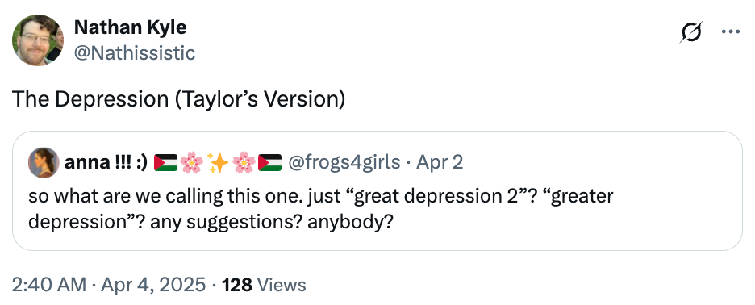Viewport: 755px width, 305px height.
Task: Click the Grok slashed-circle icon
Action: coord(691,31)
